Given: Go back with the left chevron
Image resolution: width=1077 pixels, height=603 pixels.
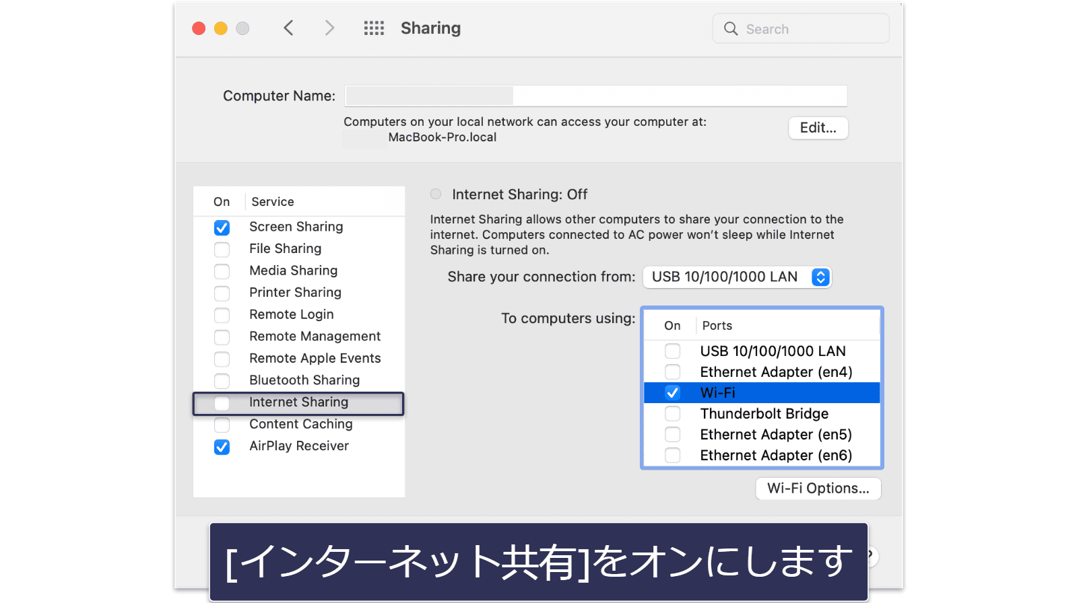Looking at the screenshot, I should click(288, 28).
